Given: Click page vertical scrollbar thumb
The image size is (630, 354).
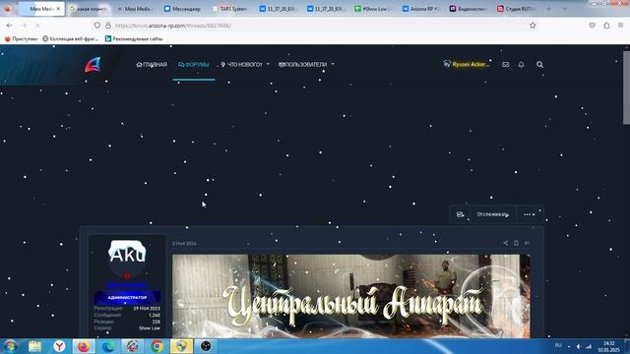Looking at the screenshot, I should point(626,88).
